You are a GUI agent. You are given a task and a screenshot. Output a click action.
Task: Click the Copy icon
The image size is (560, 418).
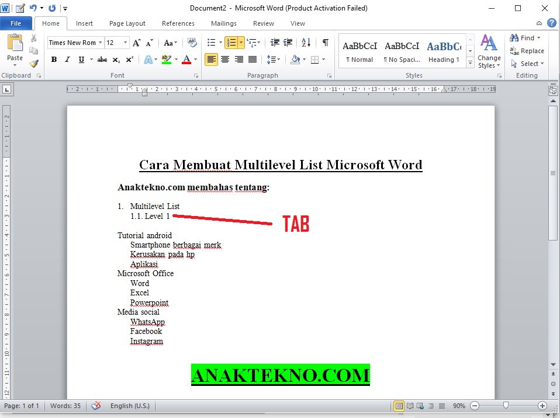tap(33, 51)
